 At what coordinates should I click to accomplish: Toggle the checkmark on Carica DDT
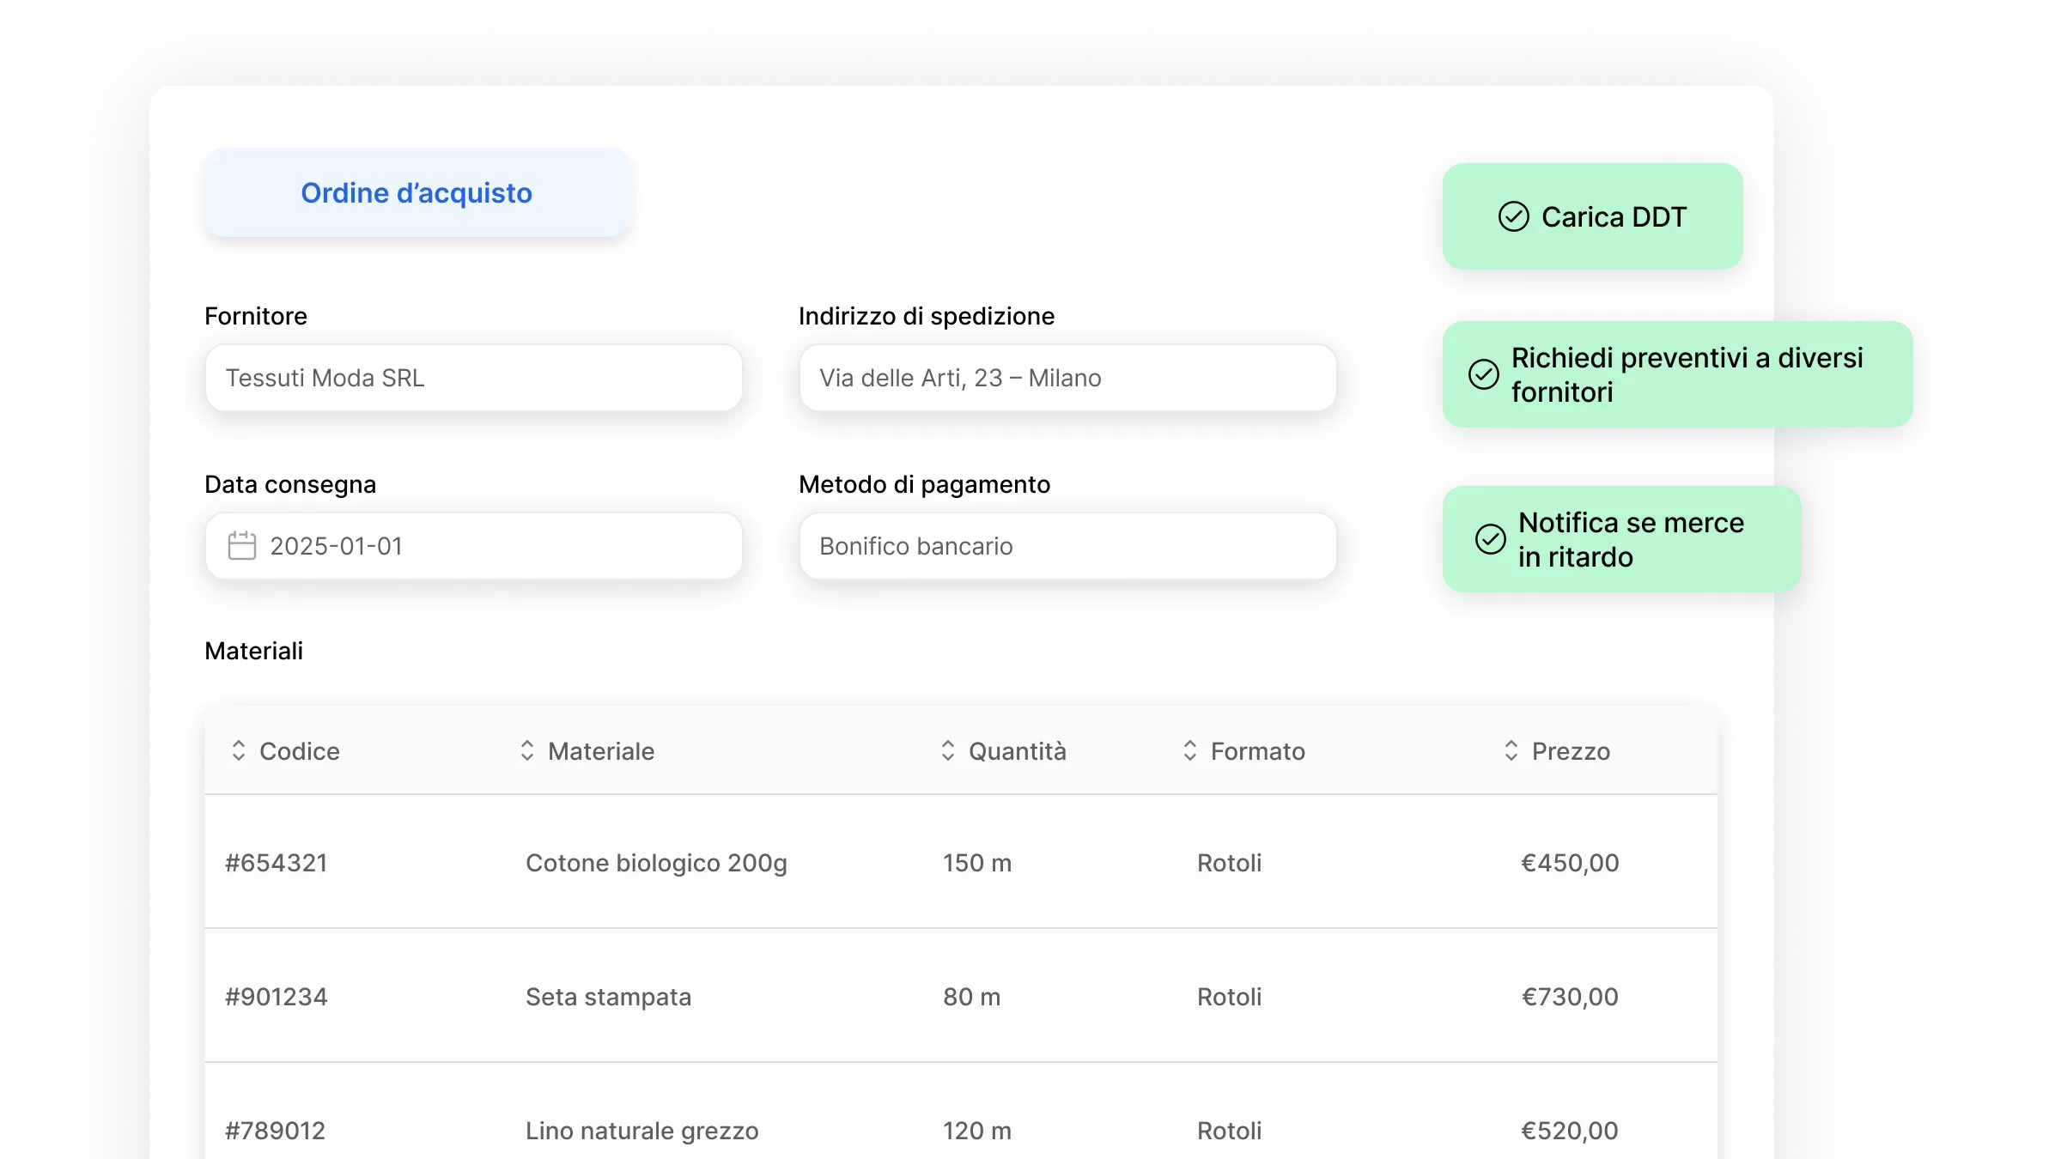tap(1513, 217)
